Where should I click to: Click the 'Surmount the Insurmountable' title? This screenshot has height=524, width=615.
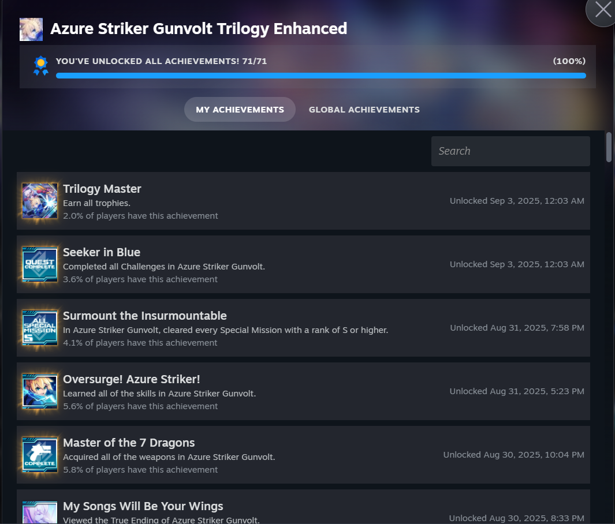[x=145, y=316]
